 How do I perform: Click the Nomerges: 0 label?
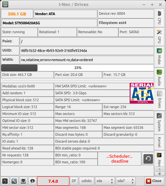pos(27,162)
